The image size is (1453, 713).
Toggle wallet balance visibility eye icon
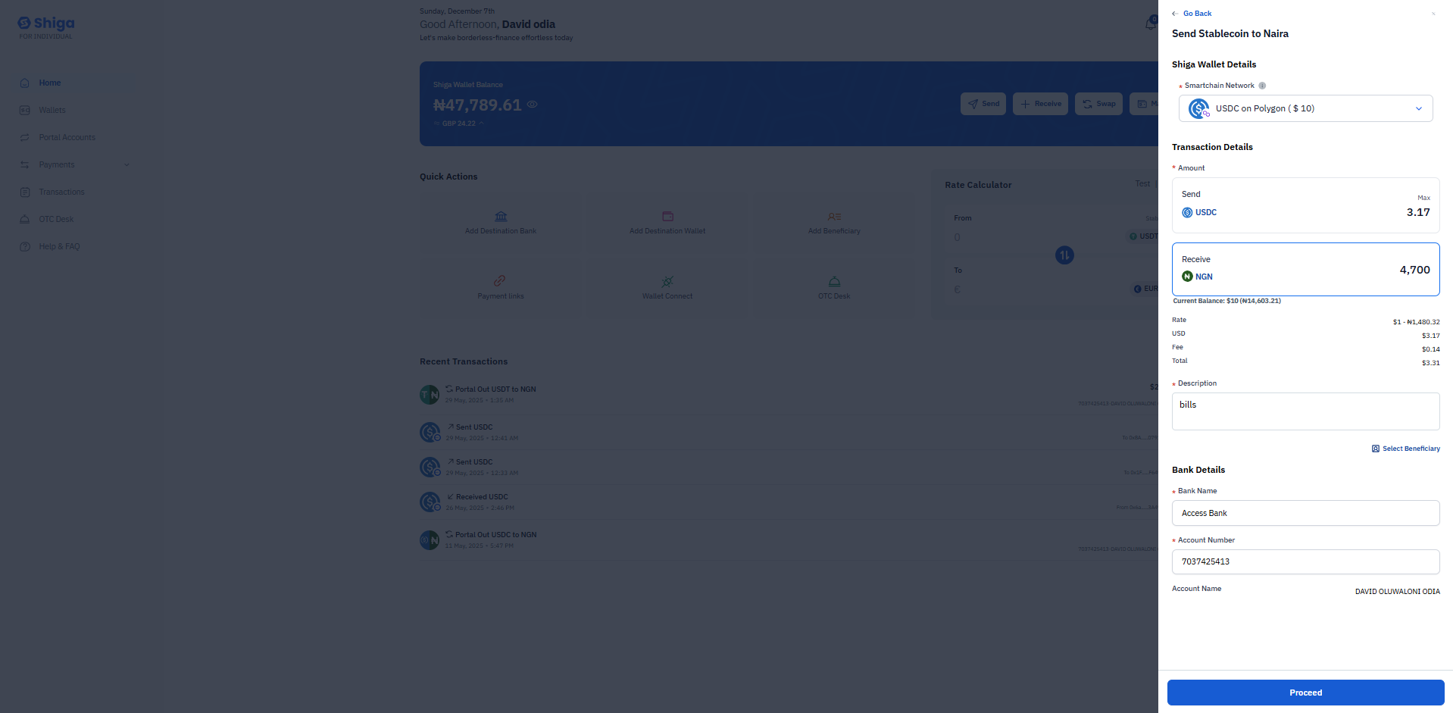[533, 105]
